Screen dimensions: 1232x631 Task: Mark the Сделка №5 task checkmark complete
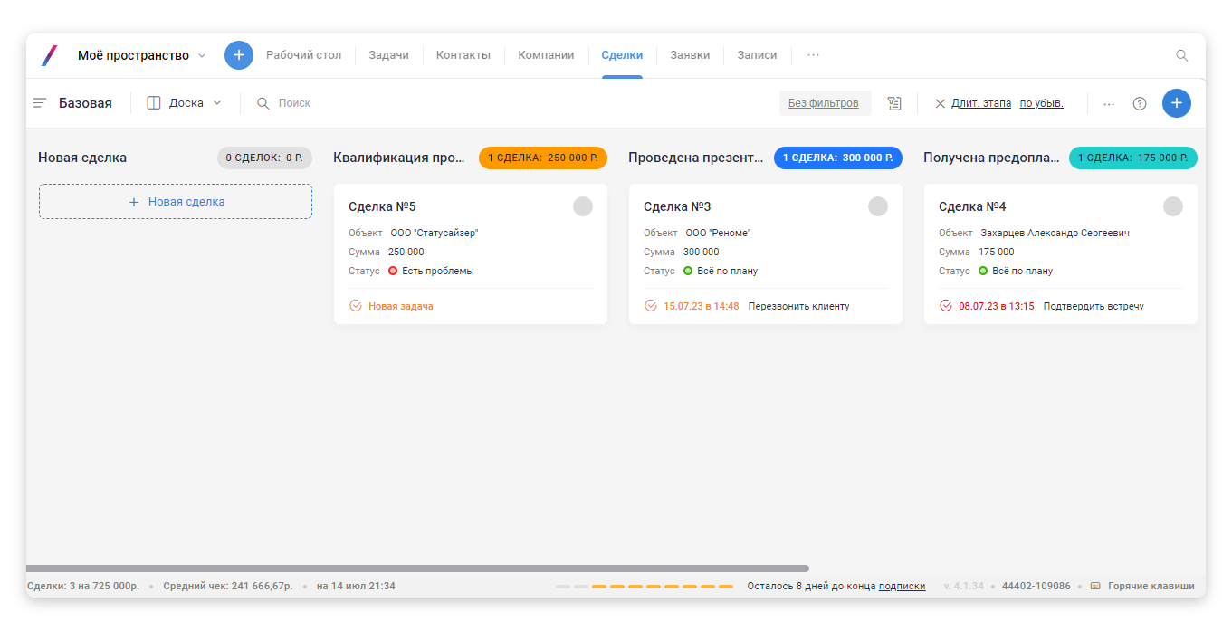point(356,306)
